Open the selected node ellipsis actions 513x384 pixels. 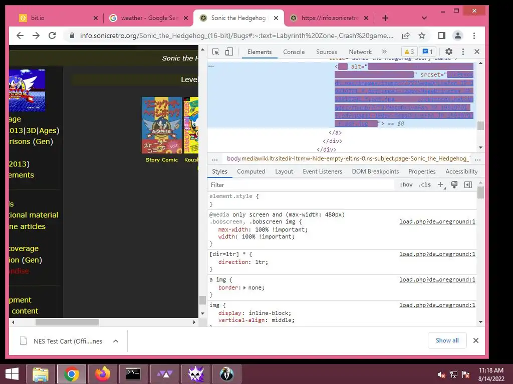211,66
